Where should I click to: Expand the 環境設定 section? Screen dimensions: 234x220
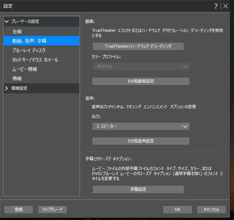tap(6, 88)
